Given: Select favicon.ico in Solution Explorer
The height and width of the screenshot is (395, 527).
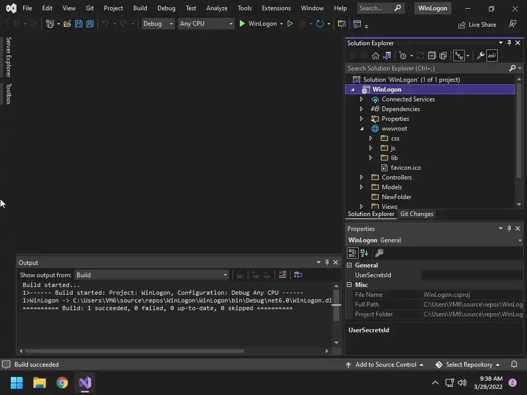Looking at the screenshot, I should click(x=406, y=168).
